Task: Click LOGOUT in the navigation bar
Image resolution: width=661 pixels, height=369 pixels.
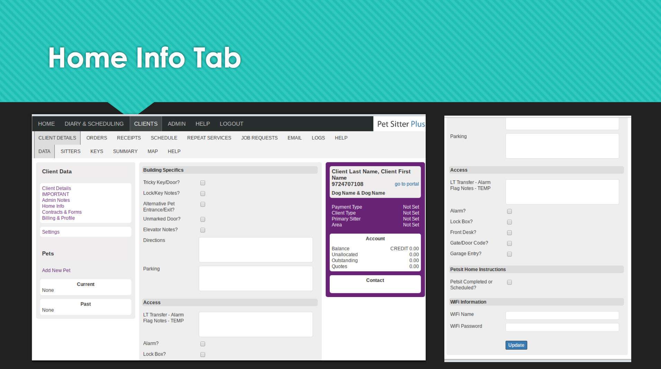Action: [x=231, y=124]
